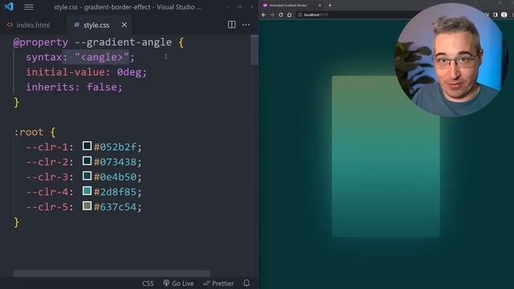Open the browser home page
The height and width of the screenshot is (289, 514).
[x=289, y=14]
